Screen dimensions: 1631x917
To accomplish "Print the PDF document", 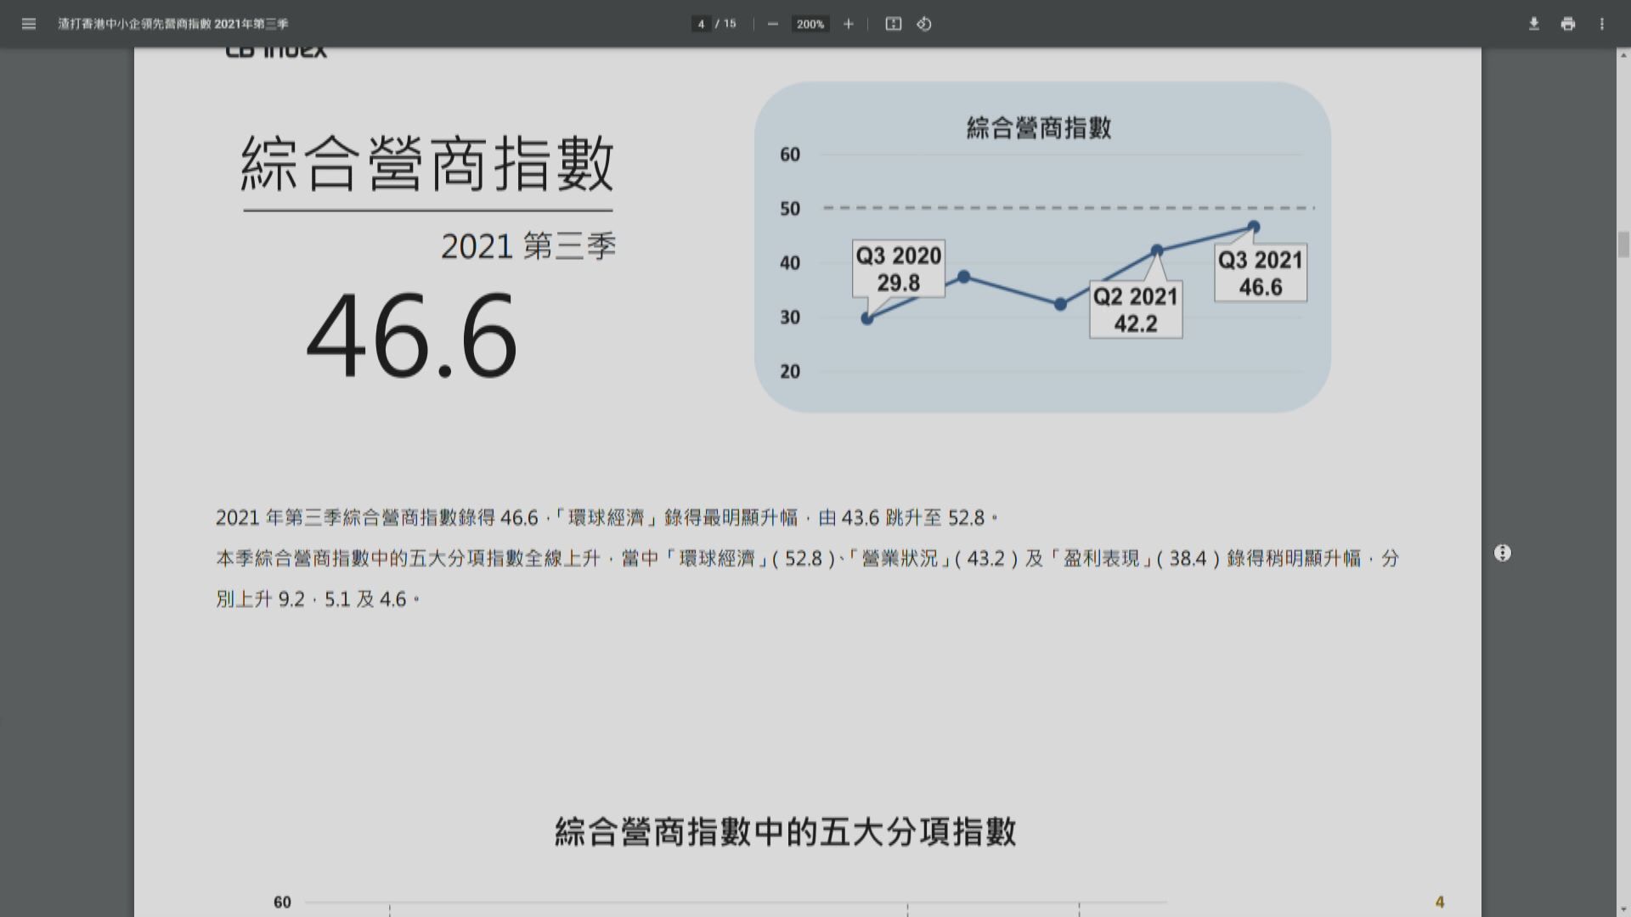I will point(1566,24).
